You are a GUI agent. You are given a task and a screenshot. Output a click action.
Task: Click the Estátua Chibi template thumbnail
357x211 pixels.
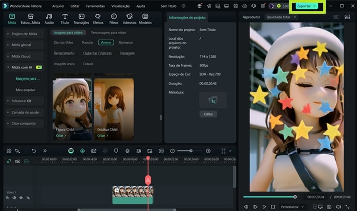(x=114, y=109)
